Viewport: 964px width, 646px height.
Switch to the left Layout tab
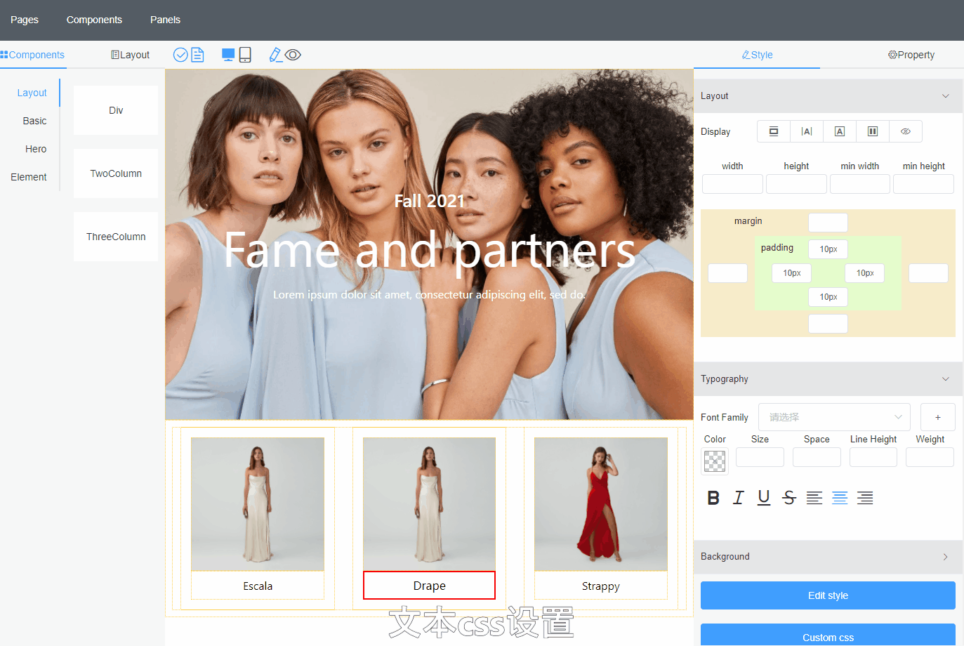[130, 55]
